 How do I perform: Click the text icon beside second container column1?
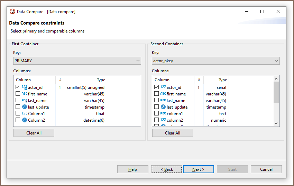[x=163, y=114]
